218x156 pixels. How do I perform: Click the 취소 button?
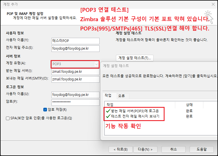[x=174, y=150]
